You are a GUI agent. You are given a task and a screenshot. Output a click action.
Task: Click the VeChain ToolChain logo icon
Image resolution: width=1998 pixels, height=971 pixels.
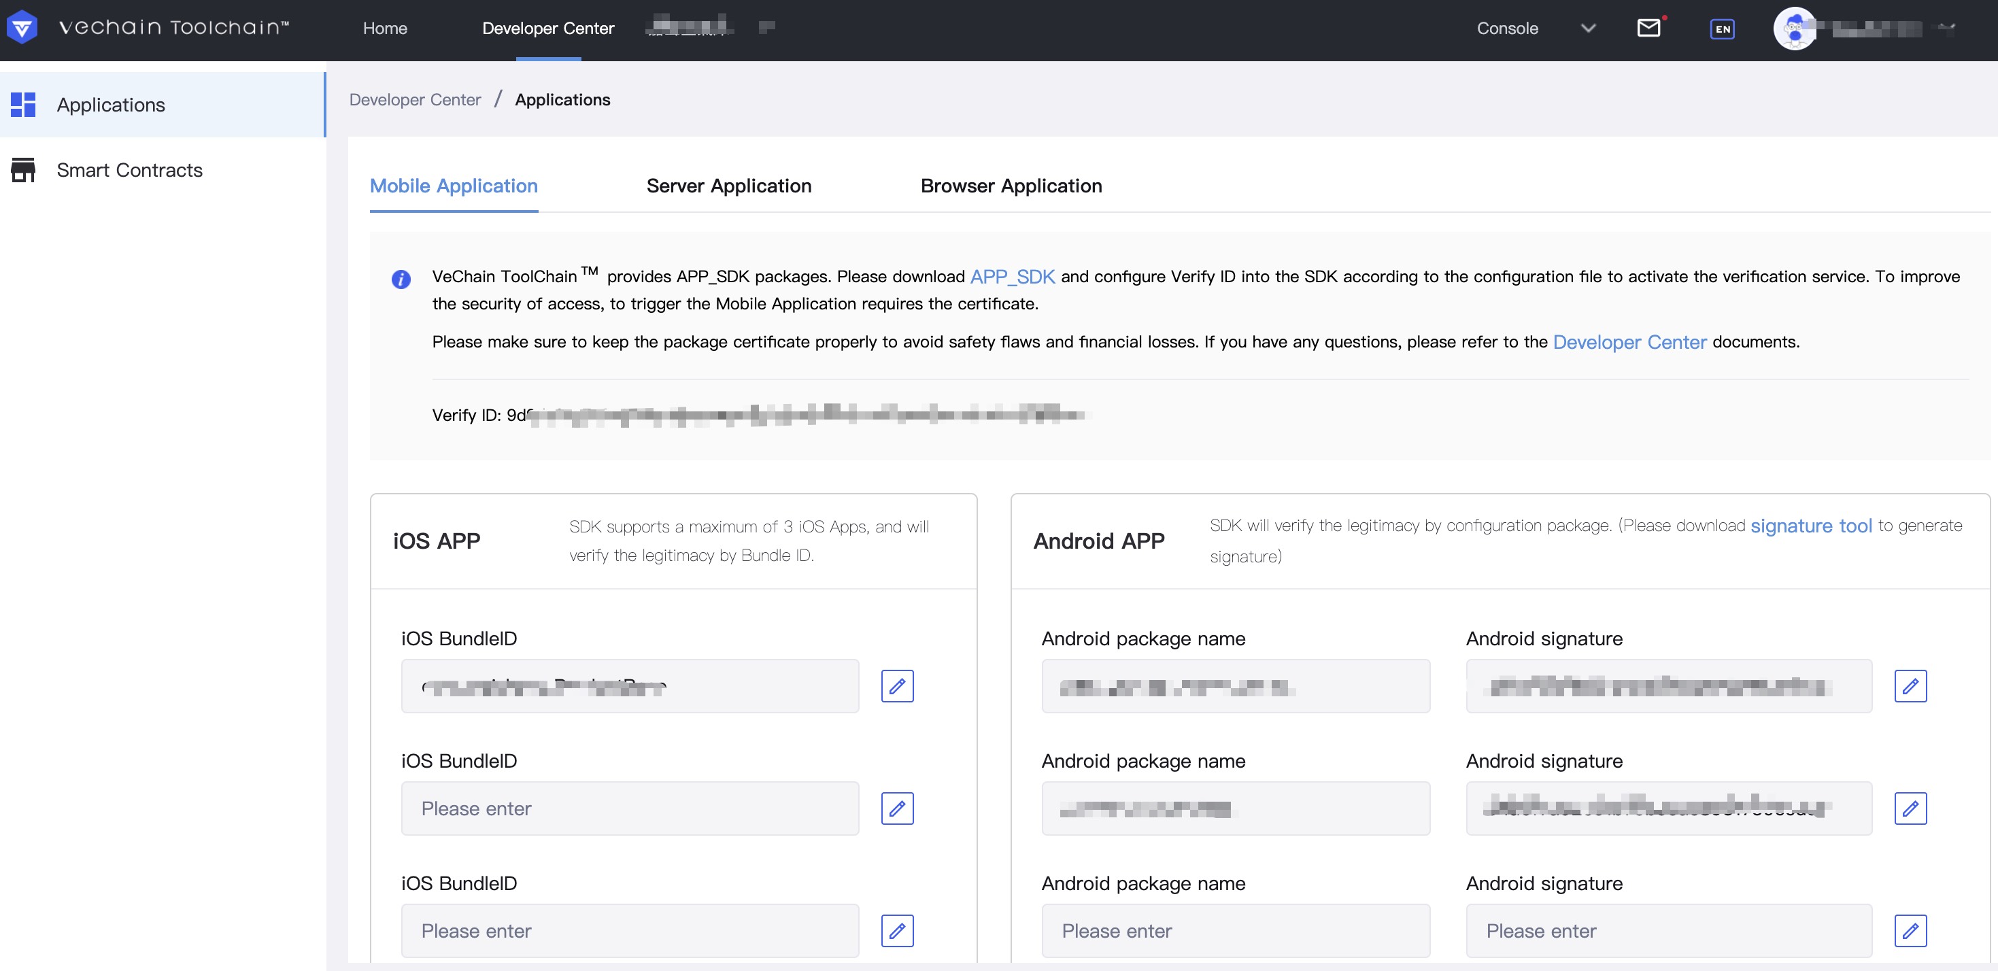point(22,28)
